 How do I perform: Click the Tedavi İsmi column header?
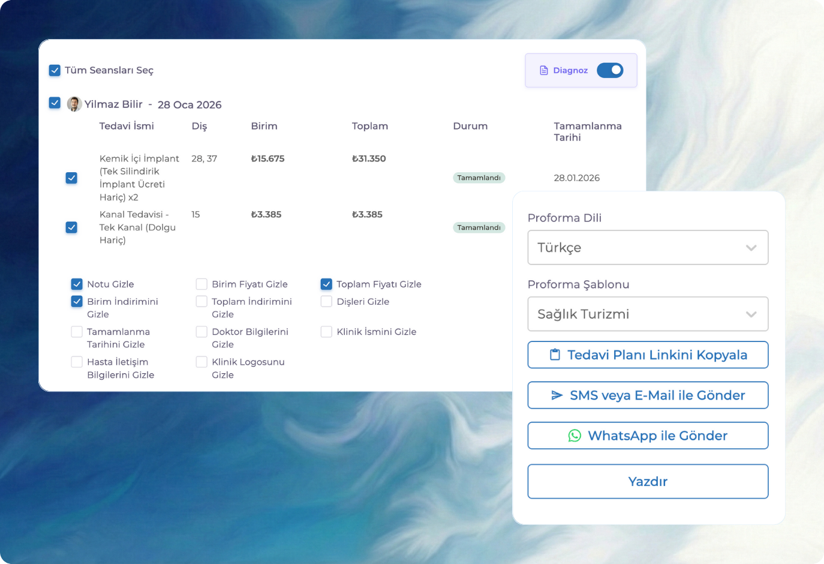tap(127, 126)
